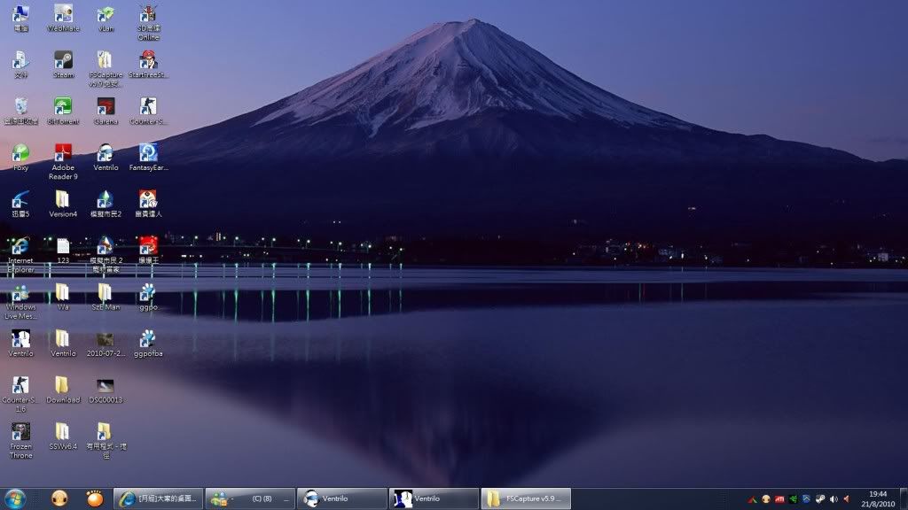The width and height of the screenshot is (908, 510).
Task: Select the WebMate desktop icon
Action: coord(63,14)
